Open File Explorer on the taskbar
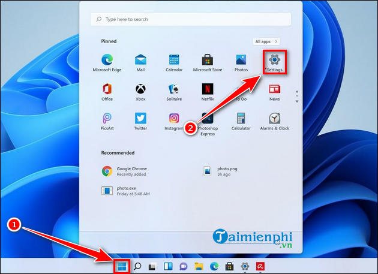This screenshot has height=274, width=378. 199,266
